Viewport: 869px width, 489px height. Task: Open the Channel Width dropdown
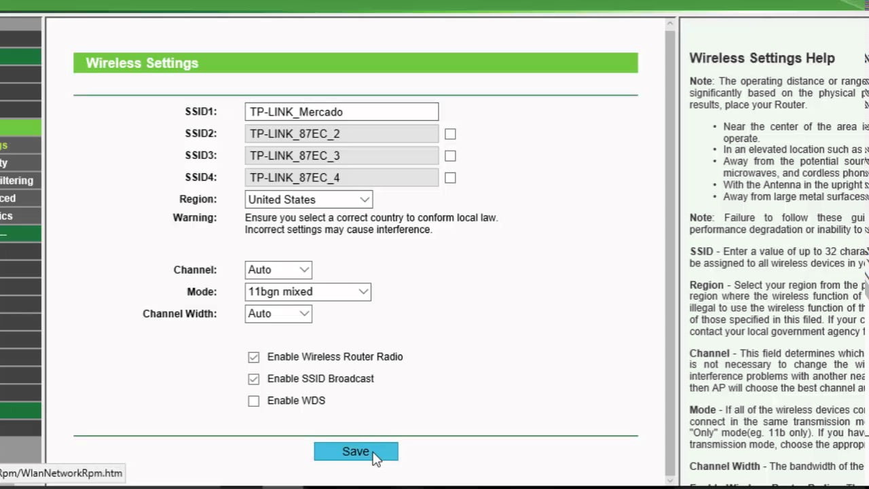pyautogui.click(x=278, y=314)
